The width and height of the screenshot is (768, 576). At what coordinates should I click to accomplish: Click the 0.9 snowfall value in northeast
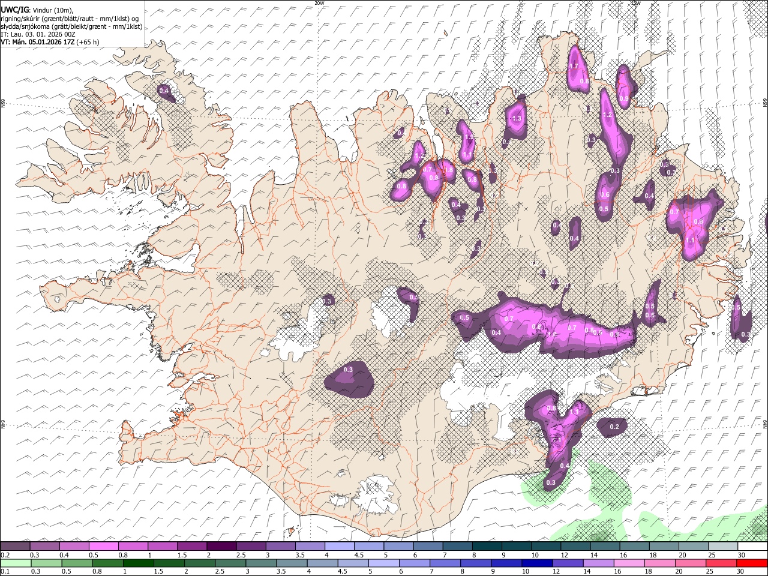coord(624,99)
